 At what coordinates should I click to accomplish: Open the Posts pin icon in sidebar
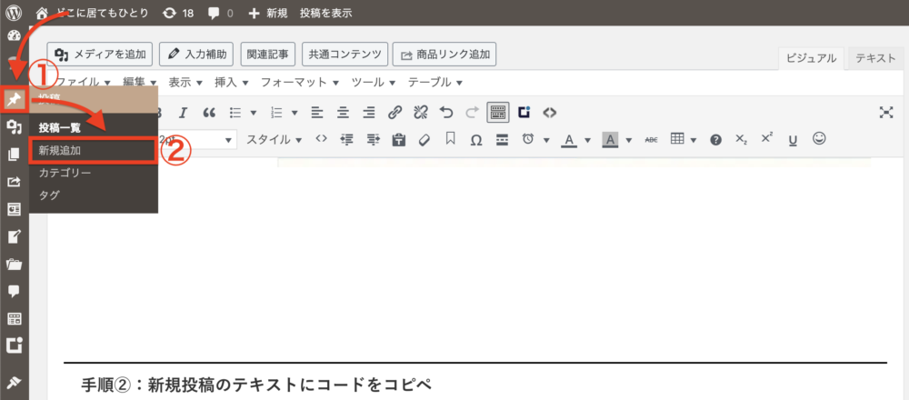pos(14,100)
